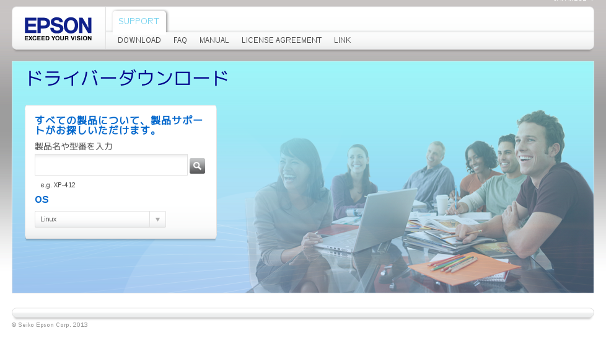Viewport: 606px width, 343px height.
Task: Click the 'e.g. XP-412' example text
Action: pyautogui.click(x=58, y=185)
